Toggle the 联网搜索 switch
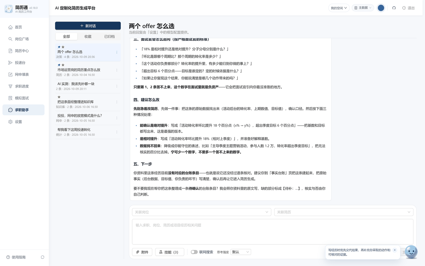This screenshot has width=425, height=266. [x=194, y=252]
